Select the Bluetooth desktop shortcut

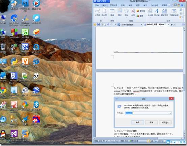tap(36, 107)
